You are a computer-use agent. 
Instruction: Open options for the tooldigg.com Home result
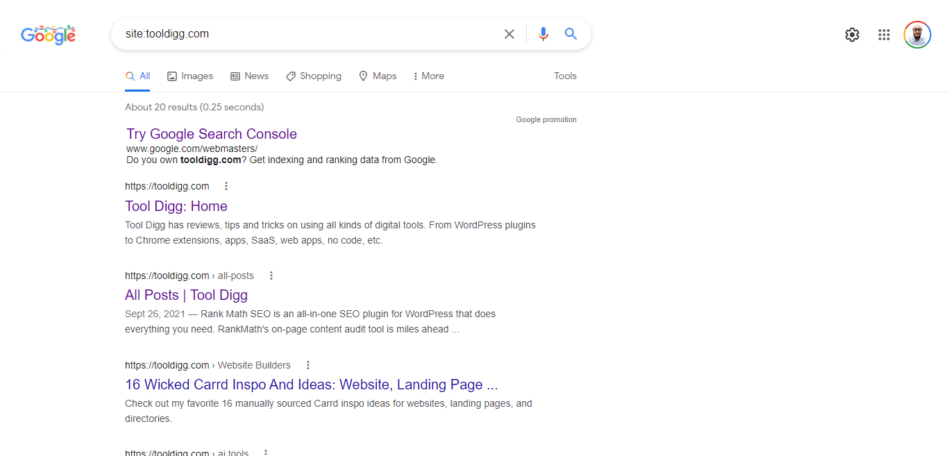click(226, 186)
